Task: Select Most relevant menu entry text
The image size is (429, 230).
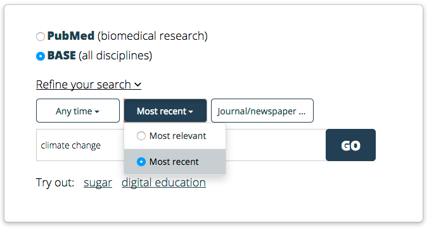Action: click(178, 136)
